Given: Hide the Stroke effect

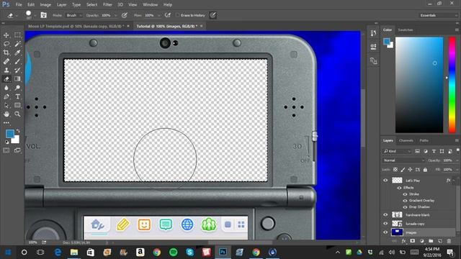Looking at the screenshot, I should coord(405,194).
